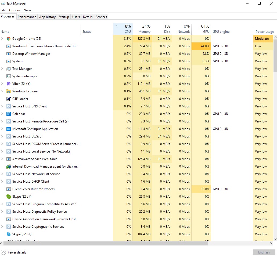277x257 pixels.
Task: Expand the Google Chrome process group
Action: [x=2, y=39]
